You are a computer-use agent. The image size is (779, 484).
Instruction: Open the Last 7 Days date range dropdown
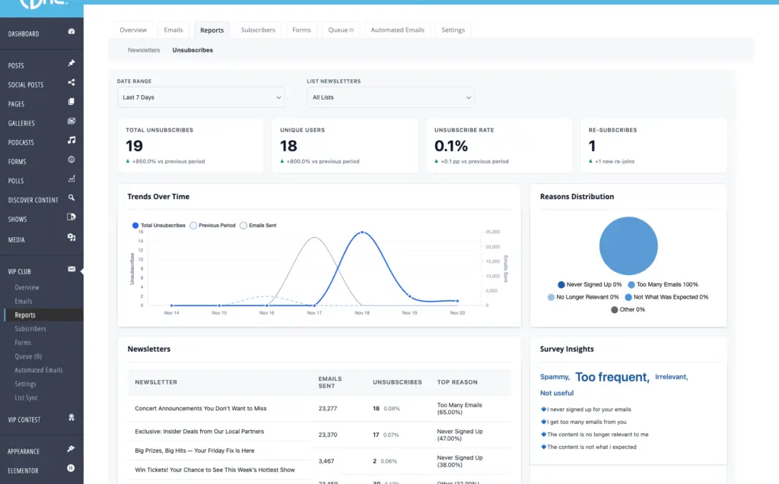(200, 97)
